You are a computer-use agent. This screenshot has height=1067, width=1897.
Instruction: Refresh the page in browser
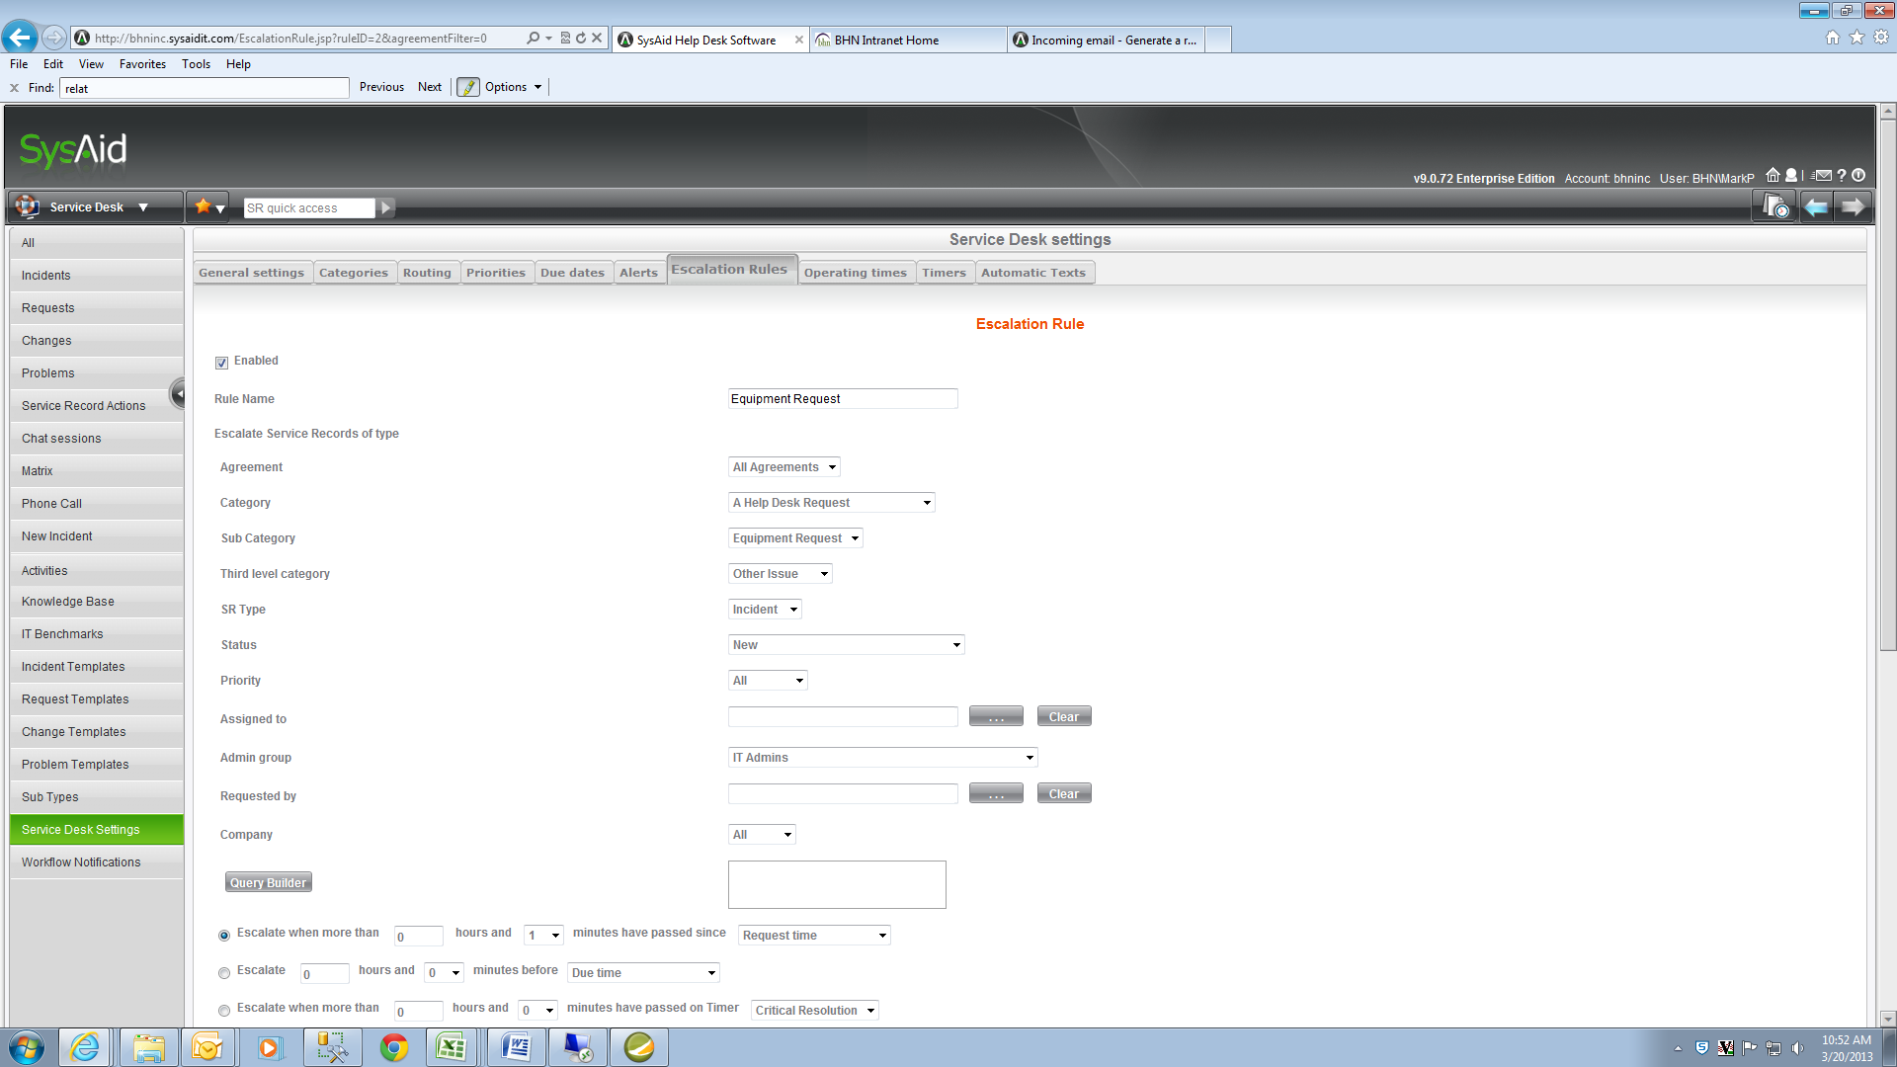click(581, 38)
